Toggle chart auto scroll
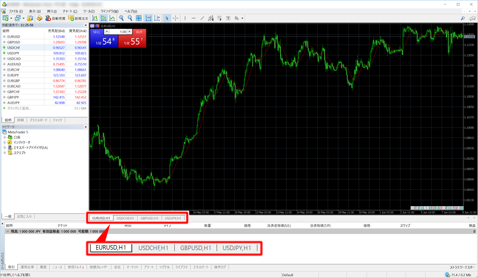Screen dimensions: 478x278 click(x=148, y=18)
